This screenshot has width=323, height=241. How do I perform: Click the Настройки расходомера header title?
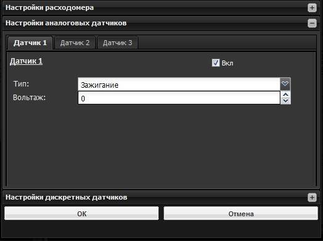click(49, 7)
